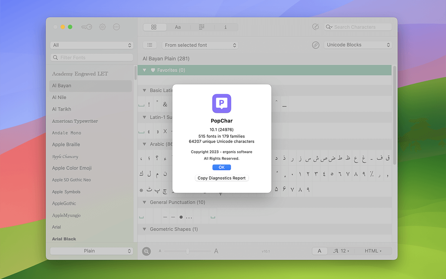Switch to the info (i) tab
Viewport: 446px width, 279px height.
click(x=226, y=27)
